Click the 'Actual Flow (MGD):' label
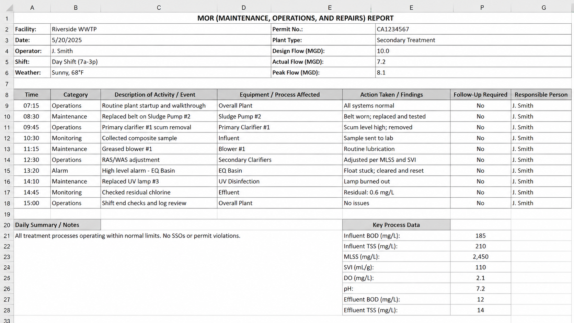Screen dimensions: 574x323 (323, 62)
